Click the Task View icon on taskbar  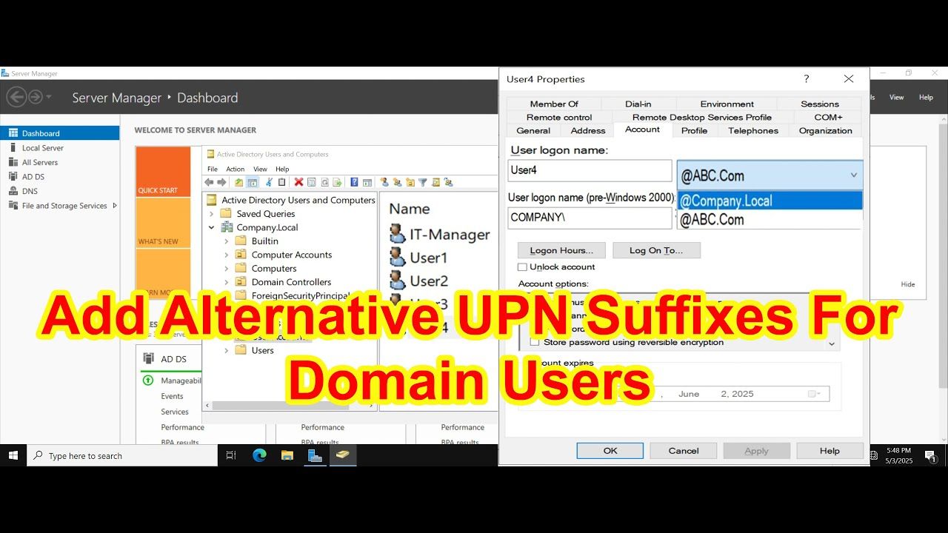(x=231, y=455)
